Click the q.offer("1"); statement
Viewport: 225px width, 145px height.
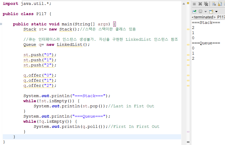pyautogui.click(x=40, y=81)
